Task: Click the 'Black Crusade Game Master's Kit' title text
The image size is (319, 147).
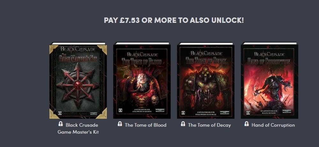Action: coord(78,129)
